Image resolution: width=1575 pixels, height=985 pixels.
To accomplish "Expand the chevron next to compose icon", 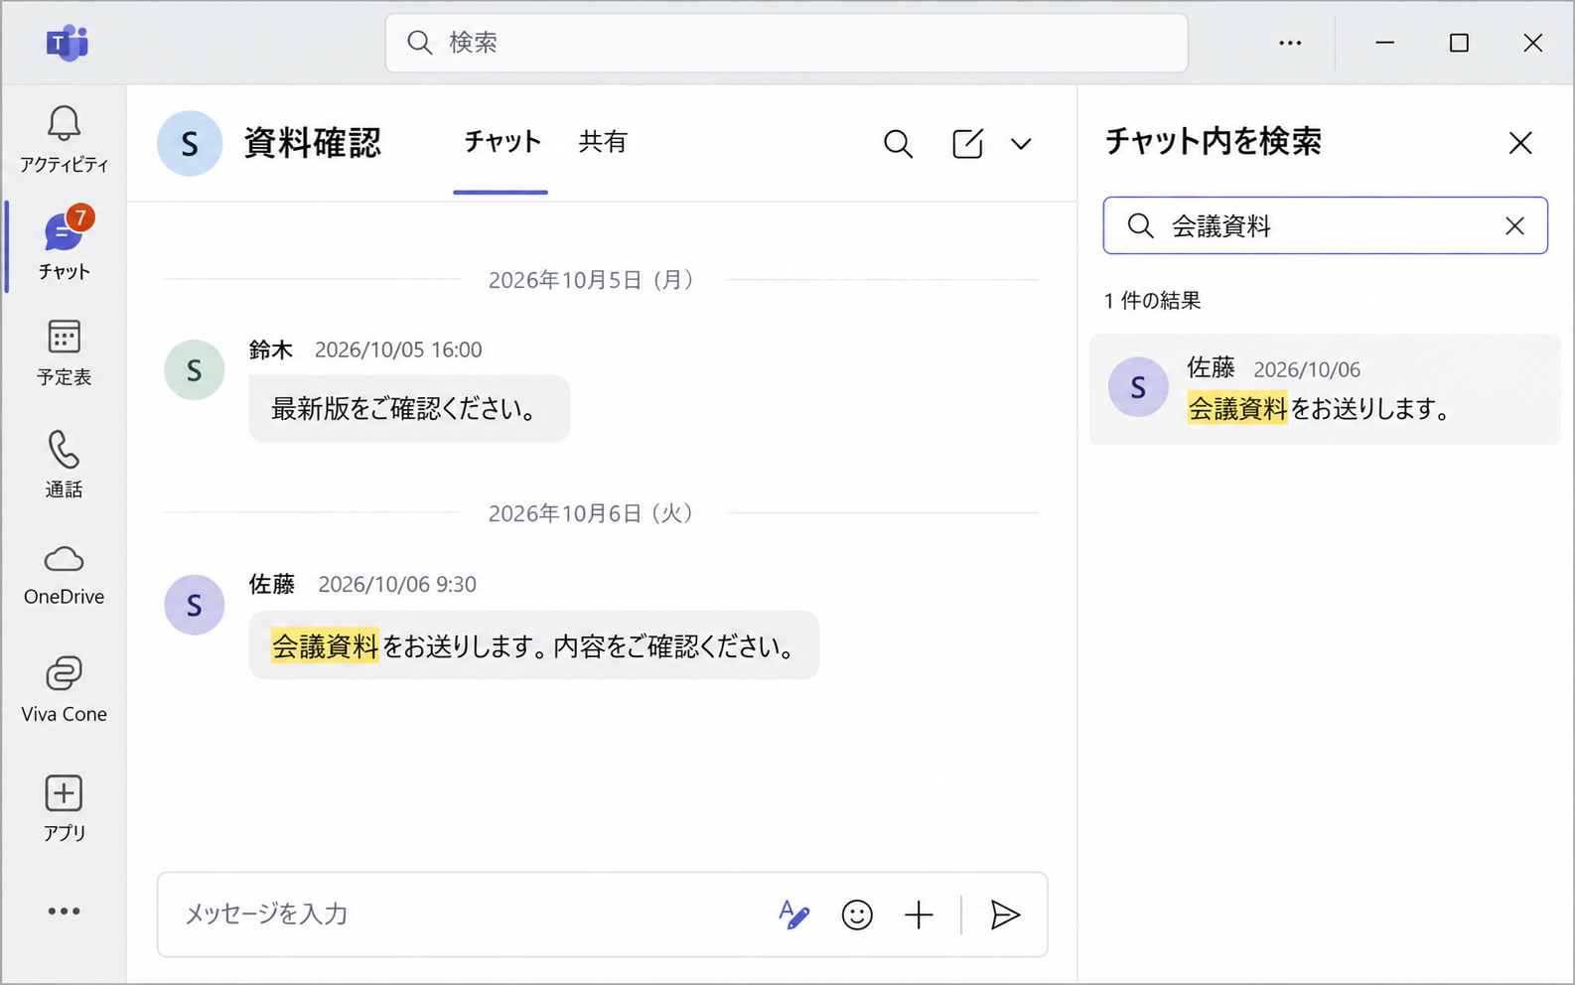I will (x=1021, y=144).
